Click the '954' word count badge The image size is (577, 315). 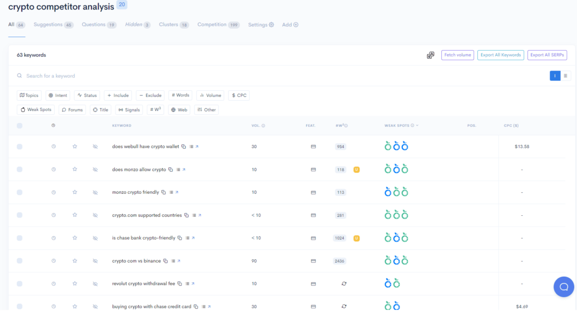pyautogui.click(x=340, y=147)
